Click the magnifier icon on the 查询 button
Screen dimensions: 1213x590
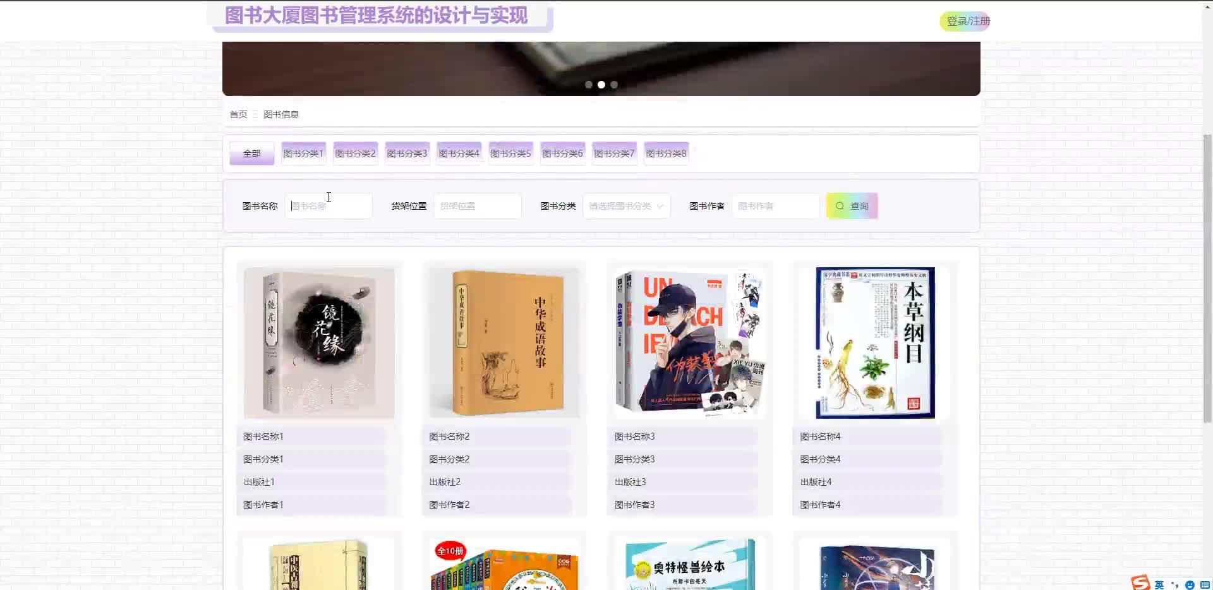[x=840, y=205]
